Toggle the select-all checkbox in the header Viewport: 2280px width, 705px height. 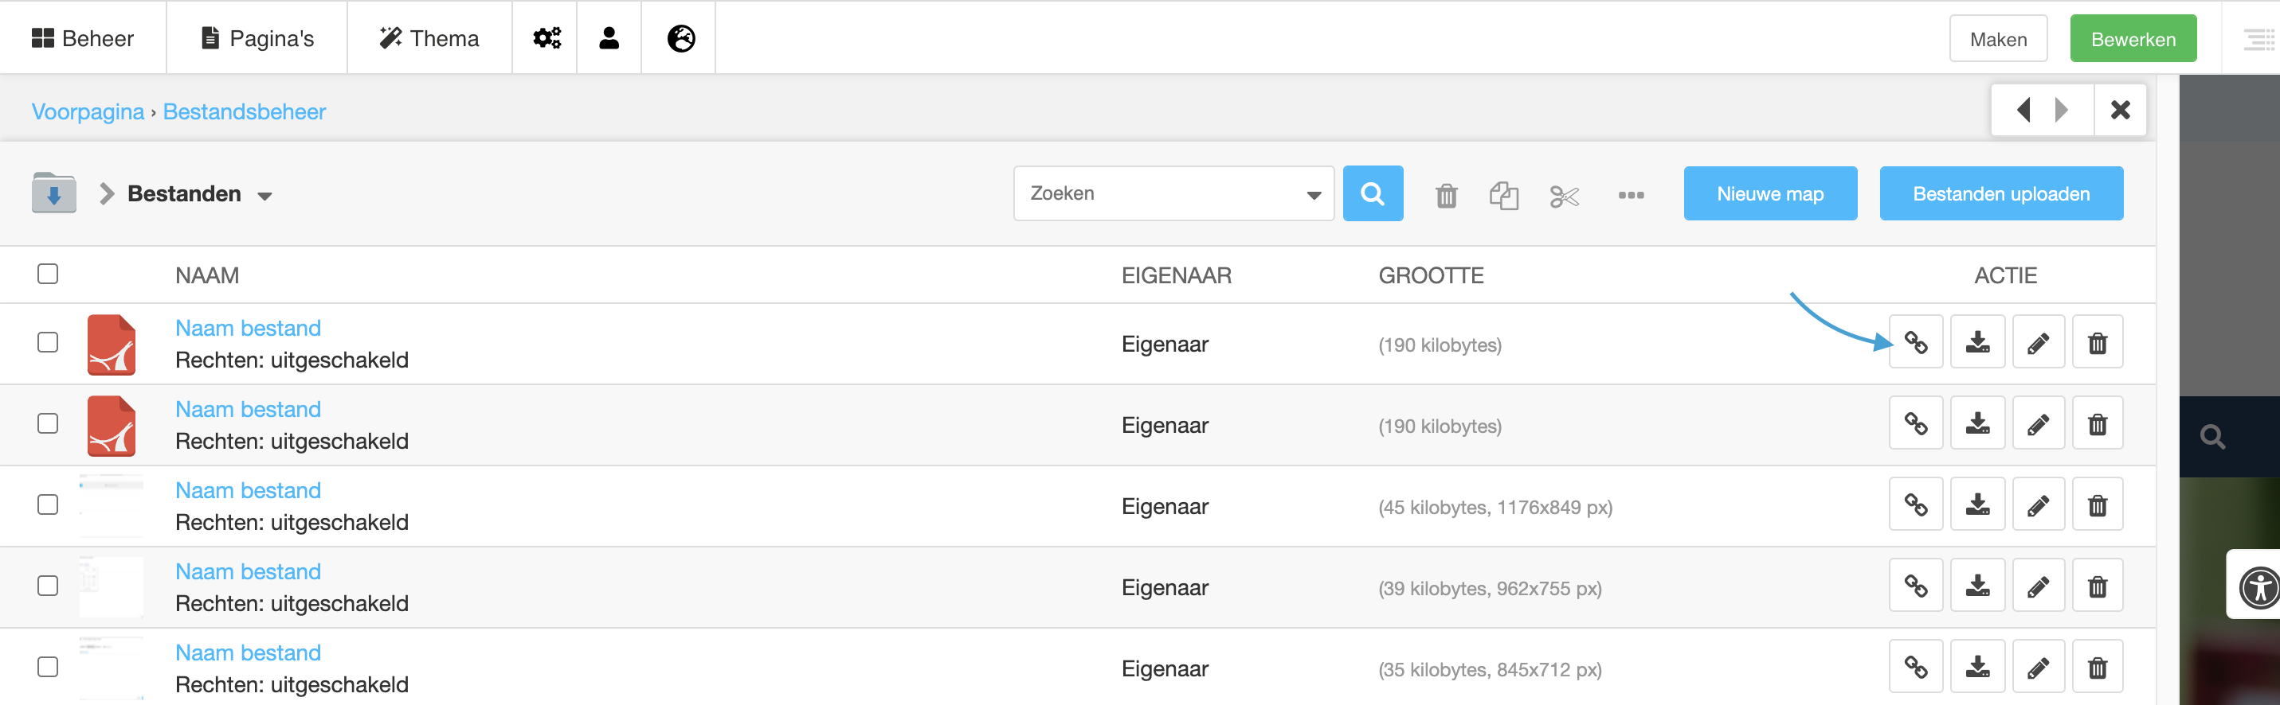[x=48, y=275]
